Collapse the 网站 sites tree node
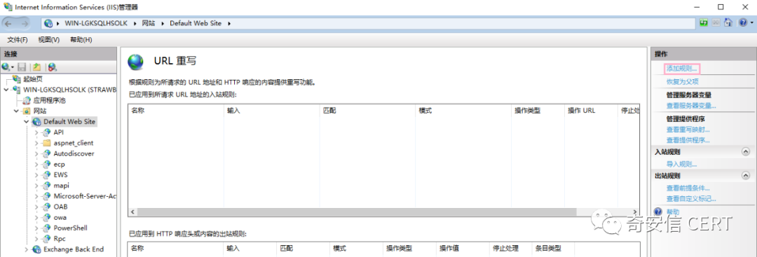The width and height of the screenshot is (757, 257). (x=16, y=111)
